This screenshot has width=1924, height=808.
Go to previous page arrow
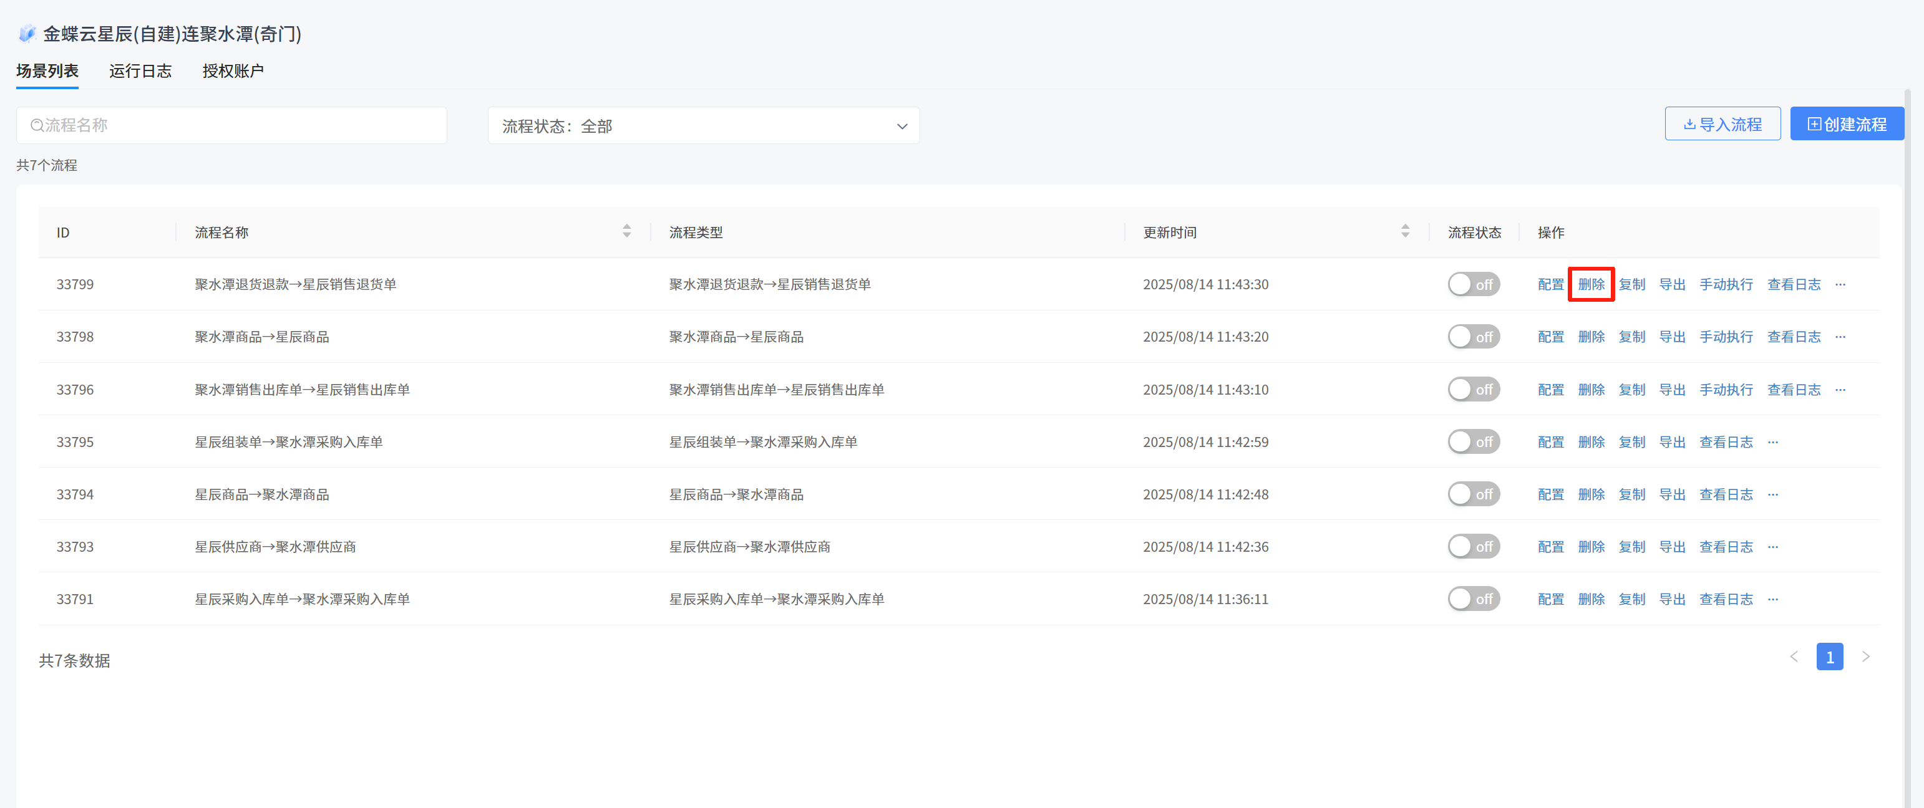click(1793, 656)
